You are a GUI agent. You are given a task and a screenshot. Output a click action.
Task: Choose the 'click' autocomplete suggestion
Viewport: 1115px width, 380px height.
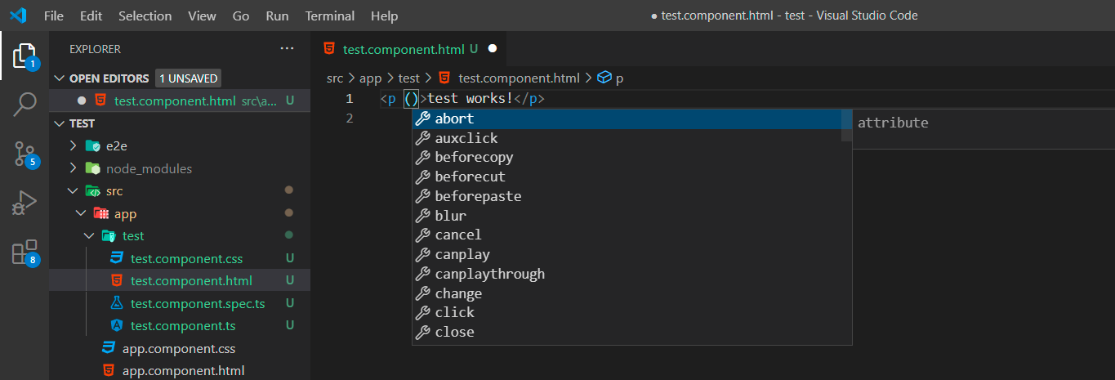tap(455, 312)
